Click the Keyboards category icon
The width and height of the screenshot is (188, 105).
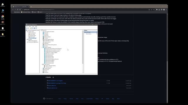point(43,43)
